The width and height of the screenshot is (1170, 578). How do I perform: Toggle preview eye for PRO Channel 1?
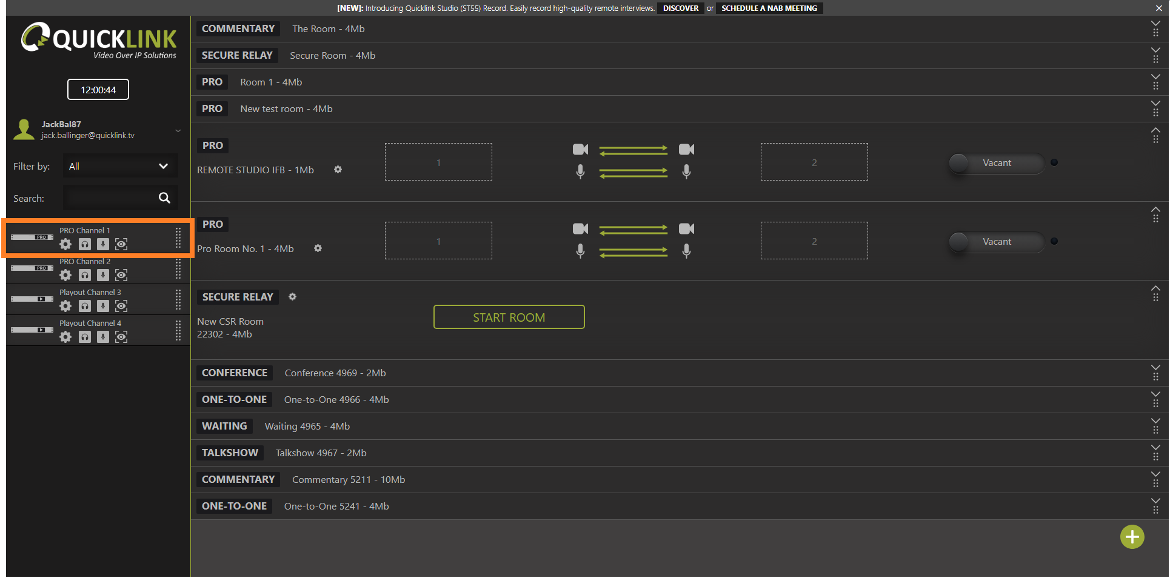[x=121, y=244]
